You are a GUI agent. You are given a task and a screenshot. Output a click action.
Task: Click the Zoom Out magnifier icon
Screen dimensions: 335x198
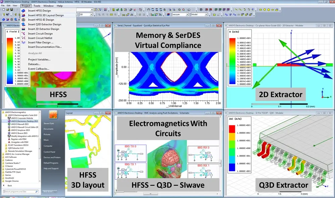pyautogui.click(x=183, y=10)
